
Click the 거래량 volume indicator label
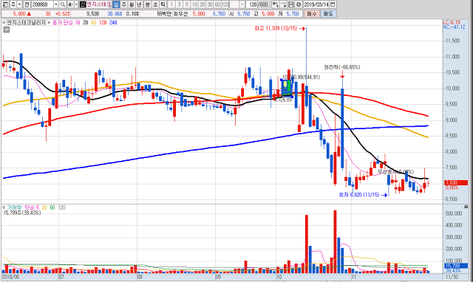pos(15,207)
